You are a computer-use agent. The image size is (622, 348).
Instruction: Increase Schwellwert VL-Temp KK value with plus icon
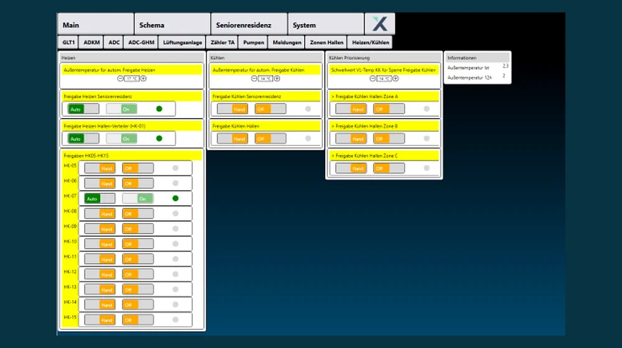pos(396,78)
